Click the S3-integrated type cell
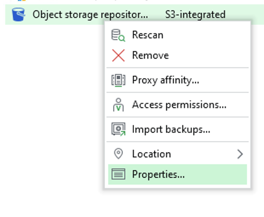The width and height of the screenshot is (264, 217). click(x=195, y=14)
